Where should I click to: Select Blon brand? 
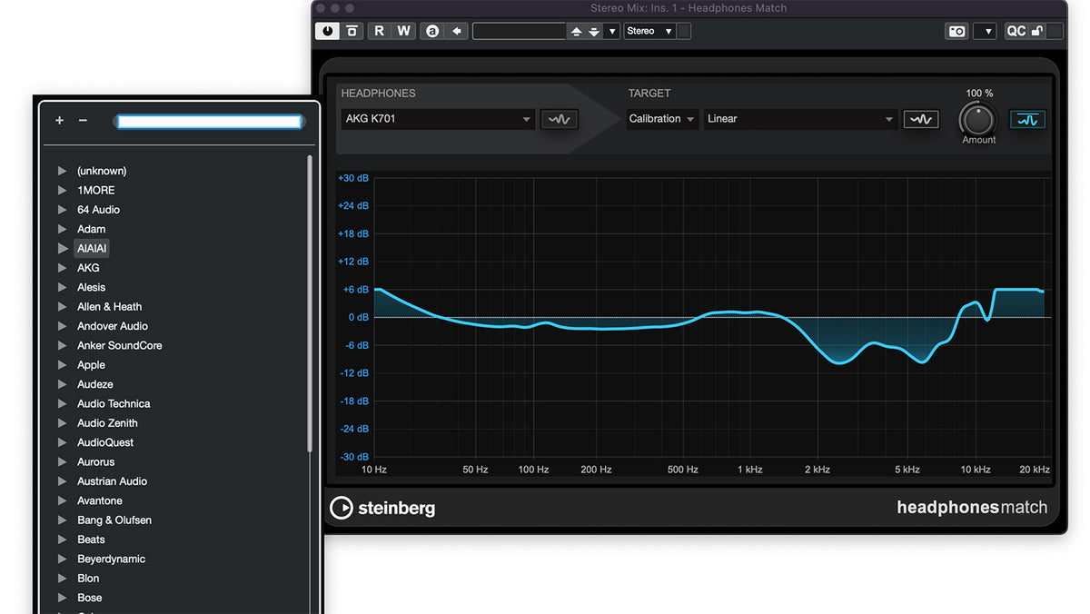click(88, 579)
